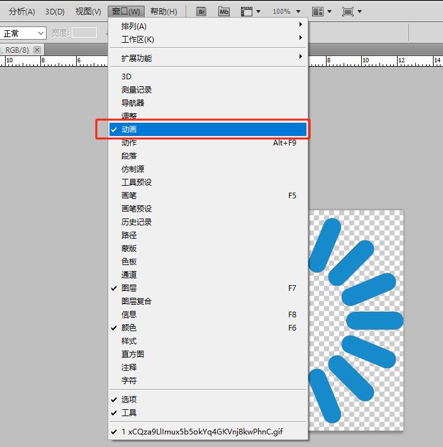
Task: Open the 3D(D) menu
Action: click(x=55, y=12)
